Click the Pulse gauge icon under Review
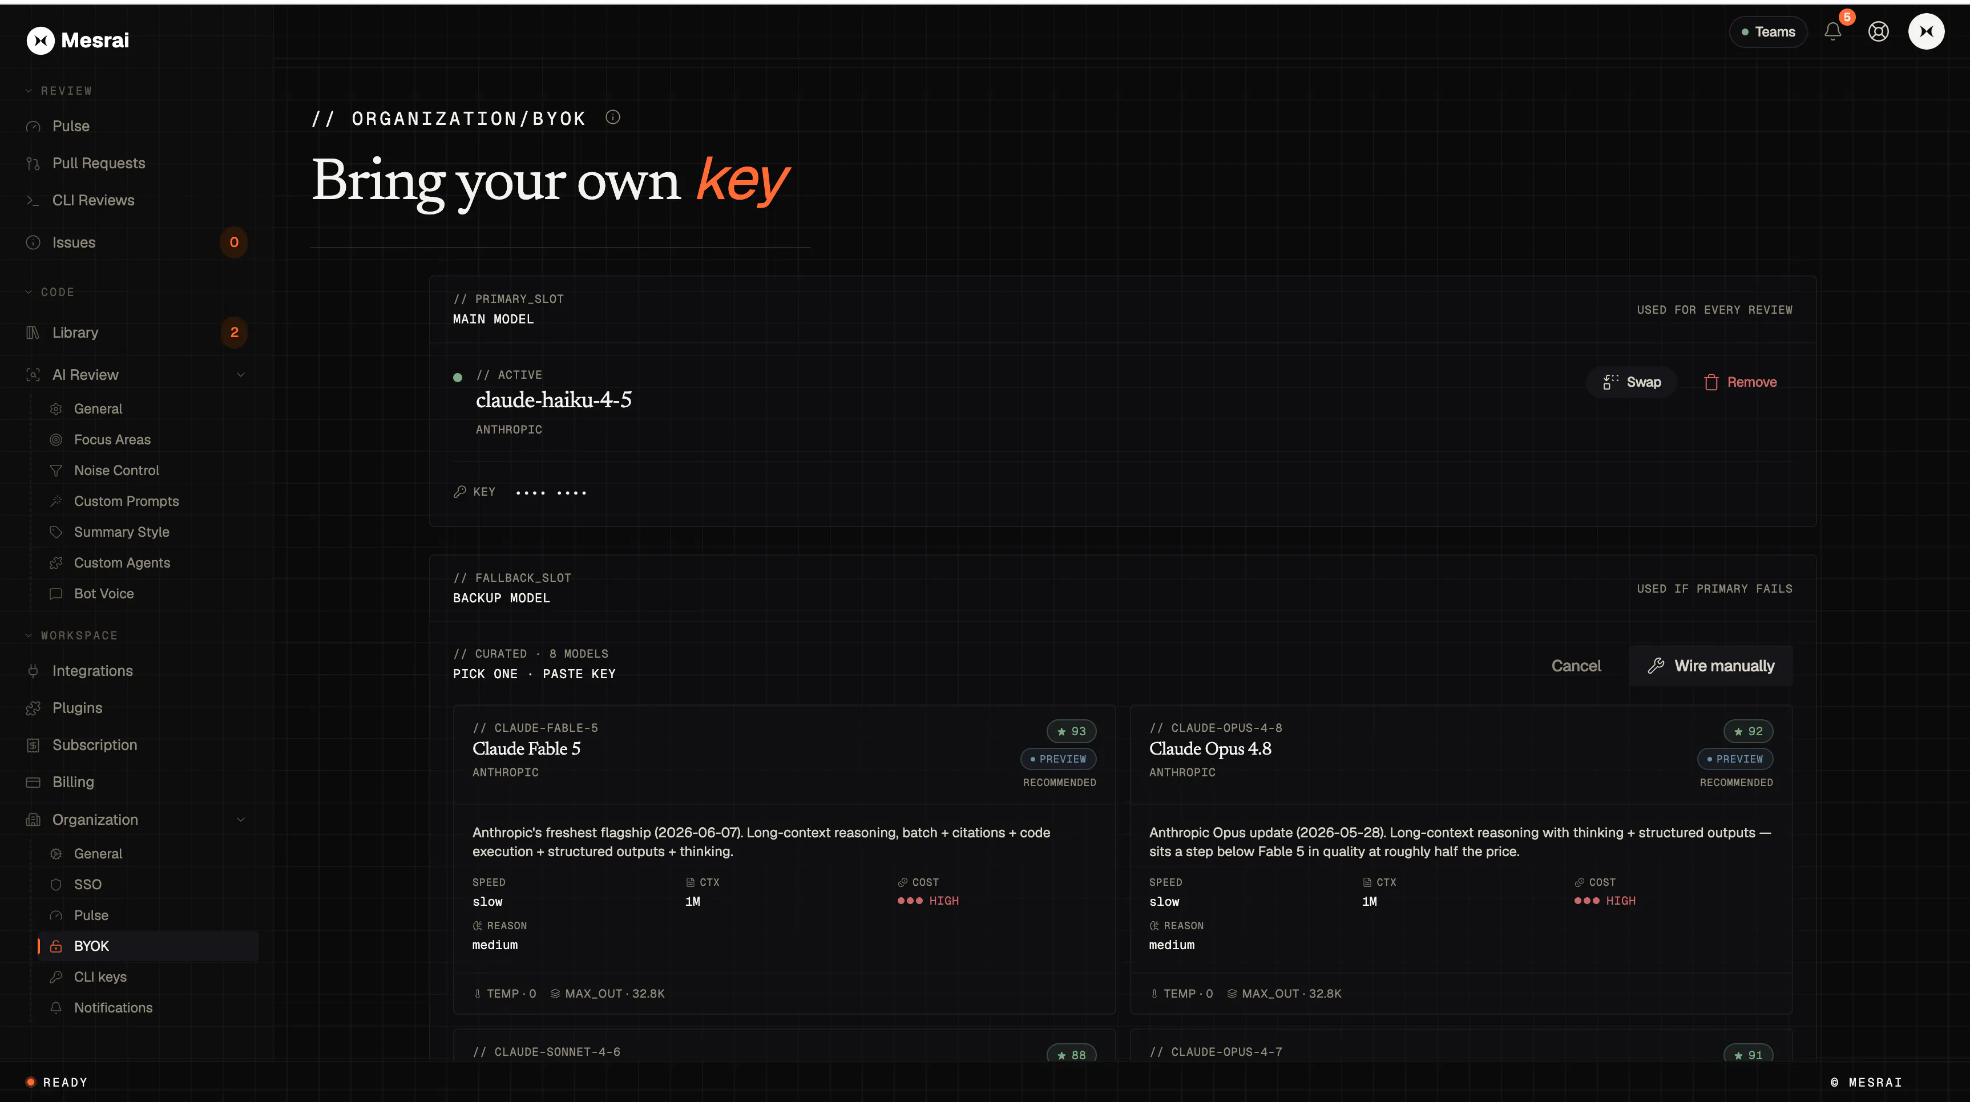The height and width of the screenshot is (1102, 1970). (33, 127)
